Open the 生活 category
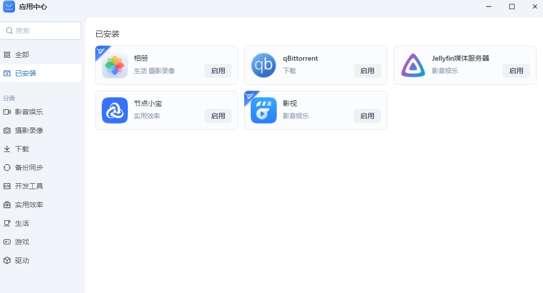543x293 pixels. (x=41, y=223)
